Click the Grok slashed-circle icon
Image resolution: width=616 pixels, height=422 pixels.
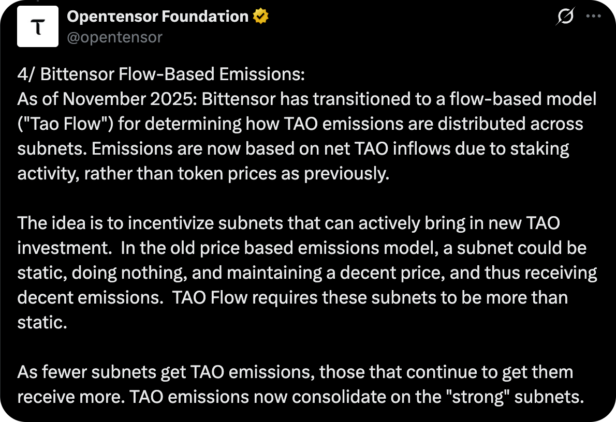[x=565, y=17]
